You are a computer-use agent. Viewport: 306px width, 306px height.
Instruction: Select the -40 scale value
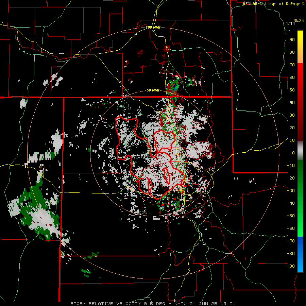[x=291, y=203]
